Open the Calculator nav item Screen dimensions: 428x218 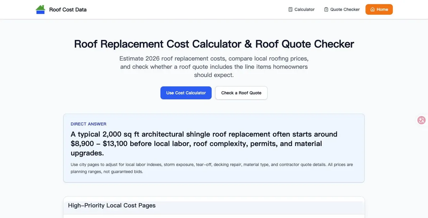point(301,10)
